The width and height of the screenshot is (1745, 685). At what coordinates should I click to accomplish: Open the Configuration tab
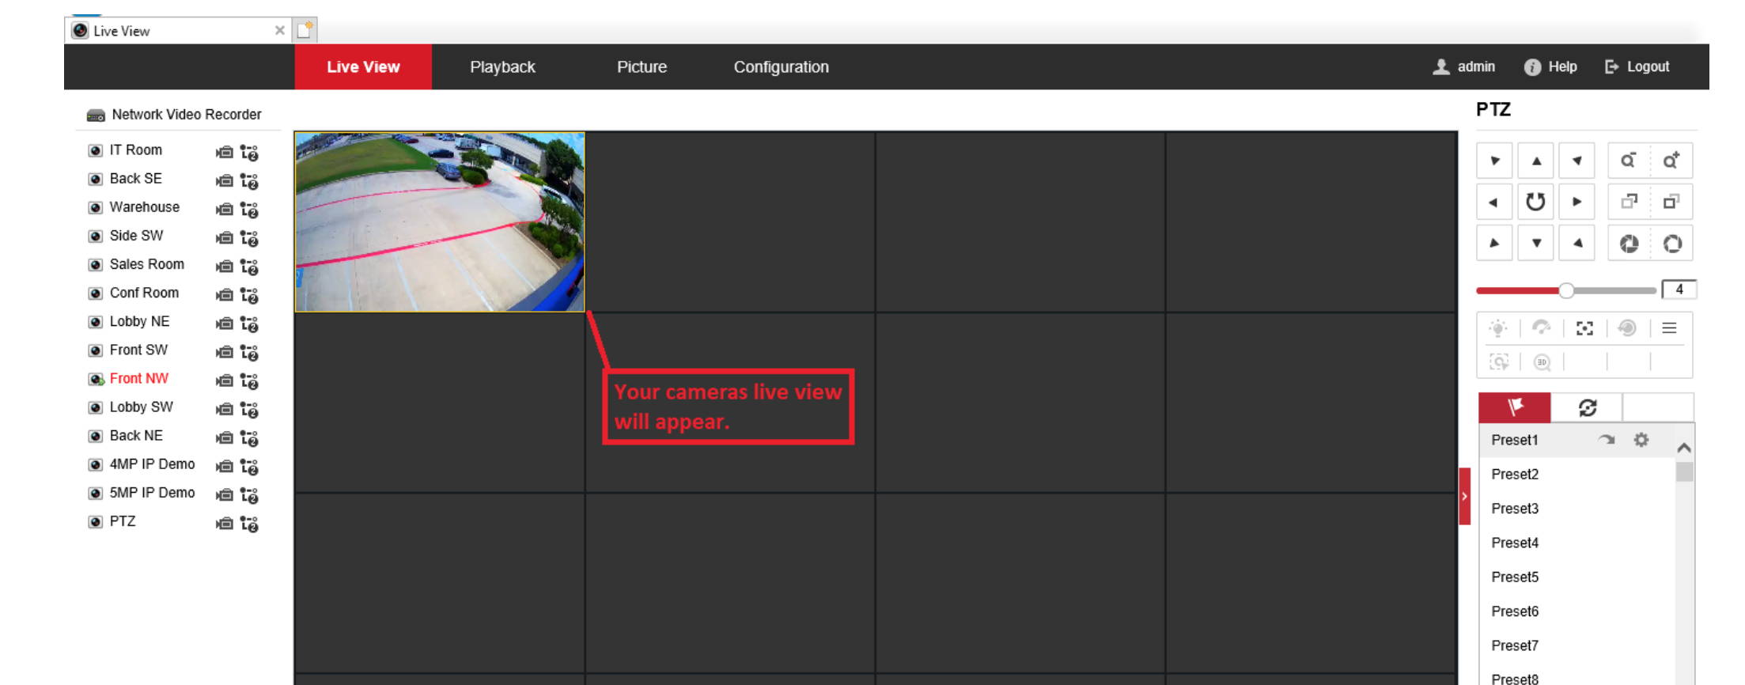pos(781,66)
